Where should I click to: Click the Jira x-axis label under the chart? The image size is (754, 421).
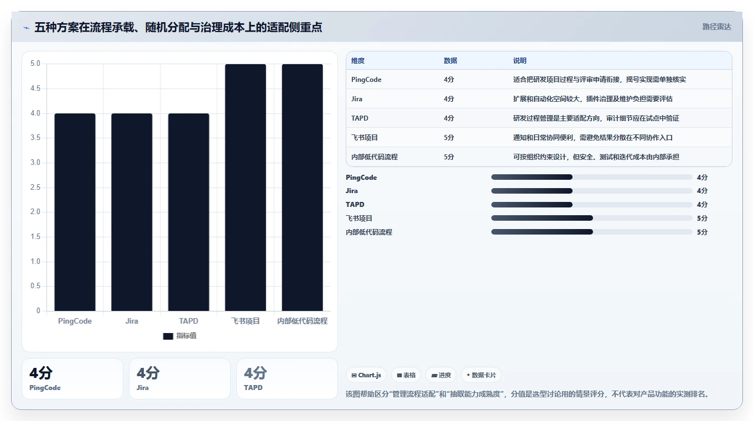(132, 321)
